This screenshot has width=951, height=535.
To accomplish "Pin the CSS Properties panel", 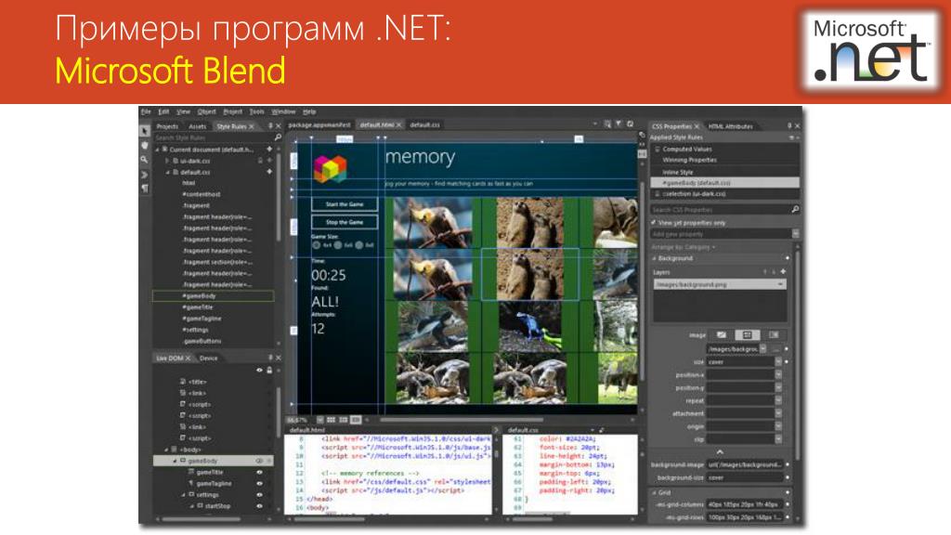I will click(789, 126).
